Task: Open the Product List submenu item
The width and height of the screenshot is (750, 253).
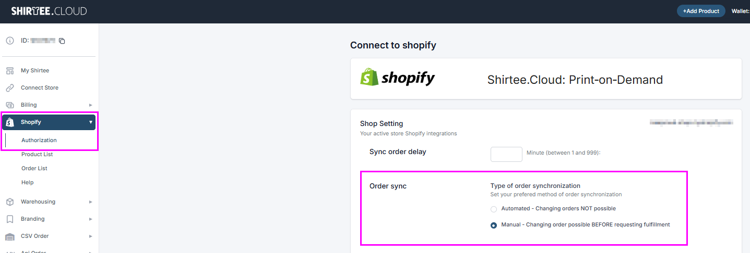Action: tap(37, 154)
